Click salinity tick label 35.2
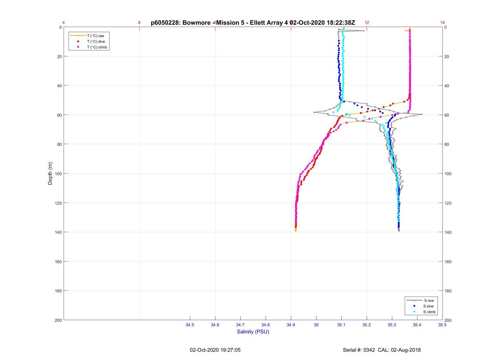 367,325
